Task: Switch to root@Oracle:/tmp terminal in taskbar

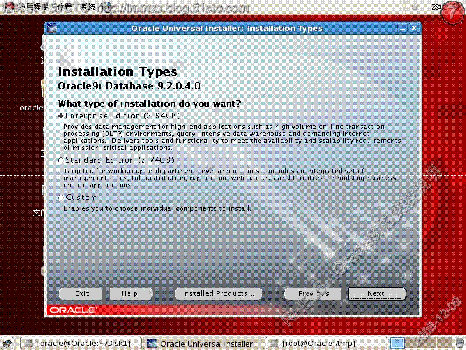Action: pyautogui.click(x=326, y=343)
